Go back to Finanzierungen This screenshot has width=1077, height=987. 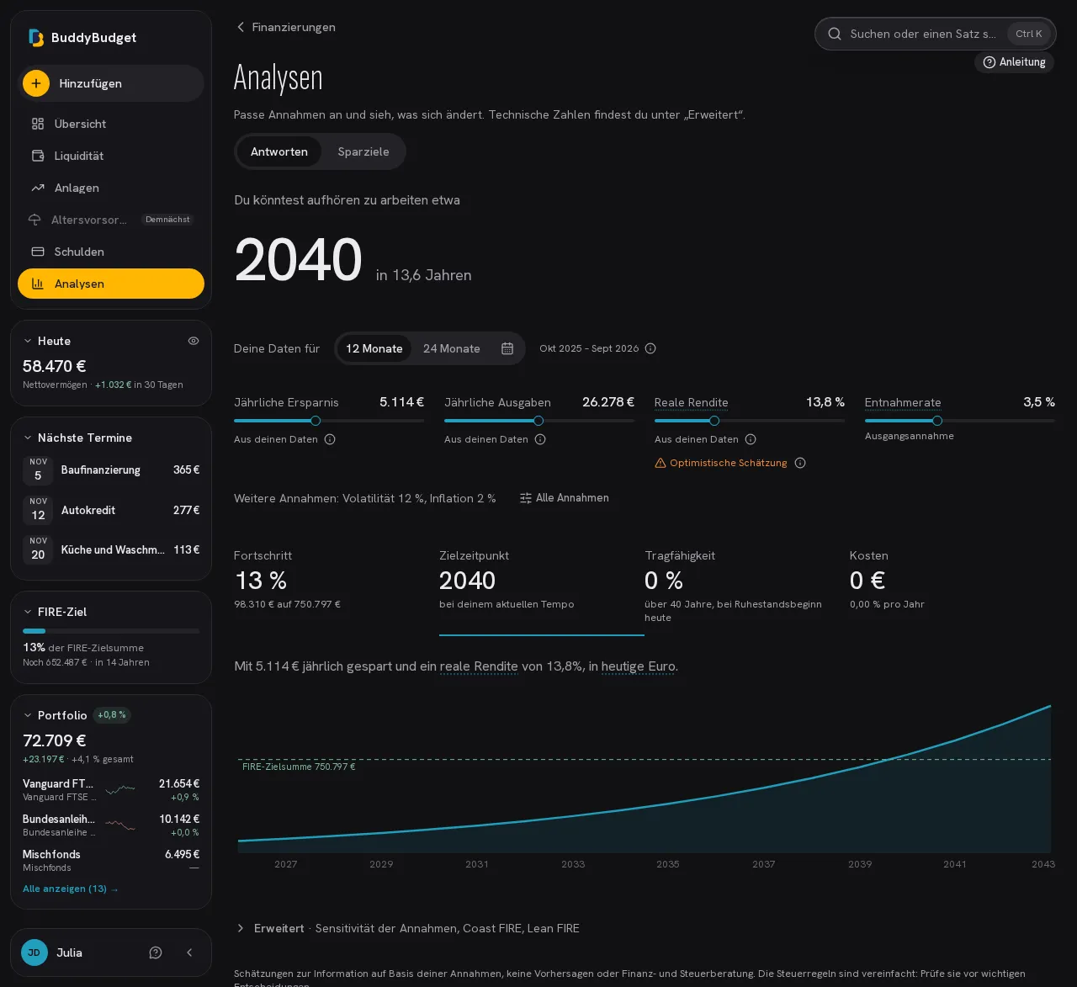point(285,27)
